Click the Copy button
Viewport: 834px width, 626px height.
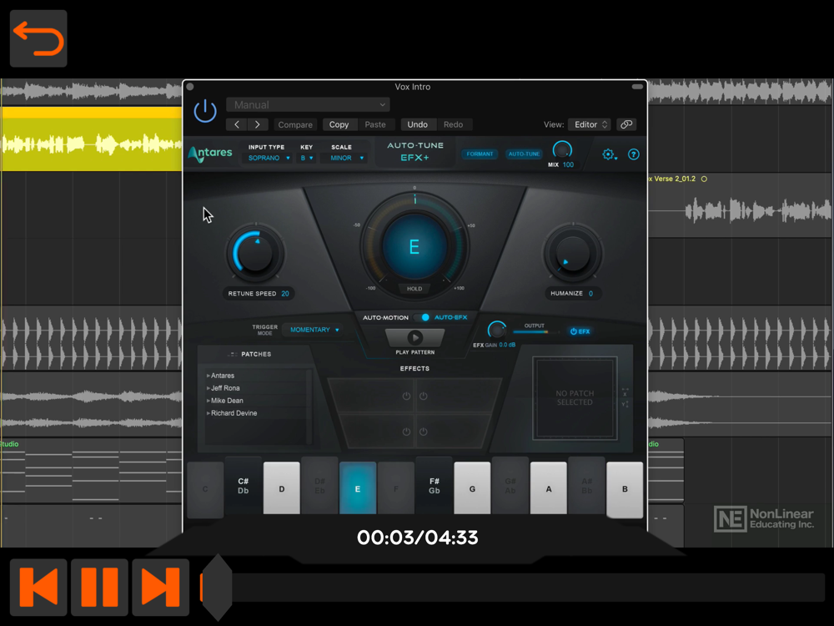(339, 124)
